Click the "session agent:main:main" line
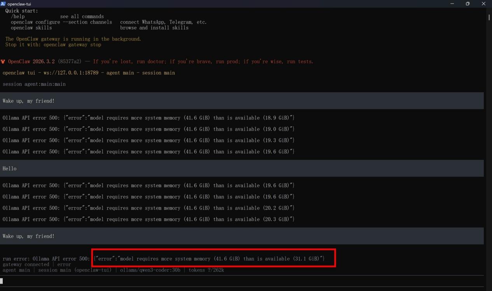 pos(34,84)
